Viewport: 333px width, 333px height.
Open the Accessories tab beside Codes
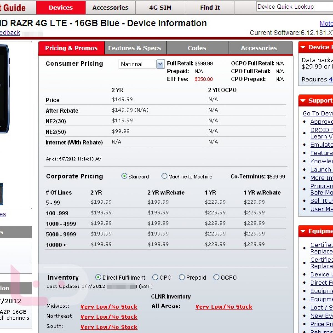(259, 48)
